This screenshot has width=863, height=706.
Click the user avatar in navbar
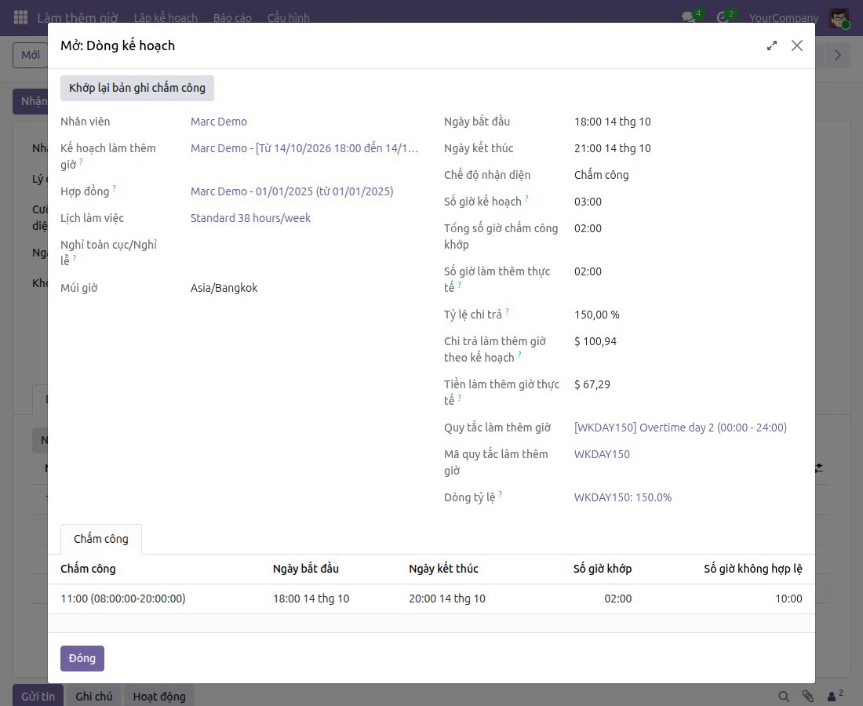pos(838,17)
